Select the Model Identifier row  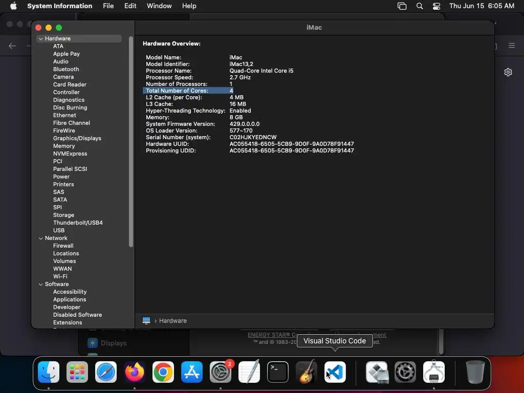[200, 64]
